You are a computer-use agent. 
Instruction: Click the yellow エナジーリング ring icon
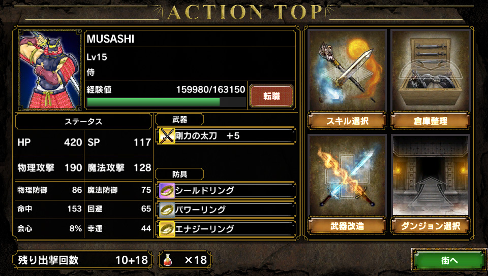[x=167, y=229]
